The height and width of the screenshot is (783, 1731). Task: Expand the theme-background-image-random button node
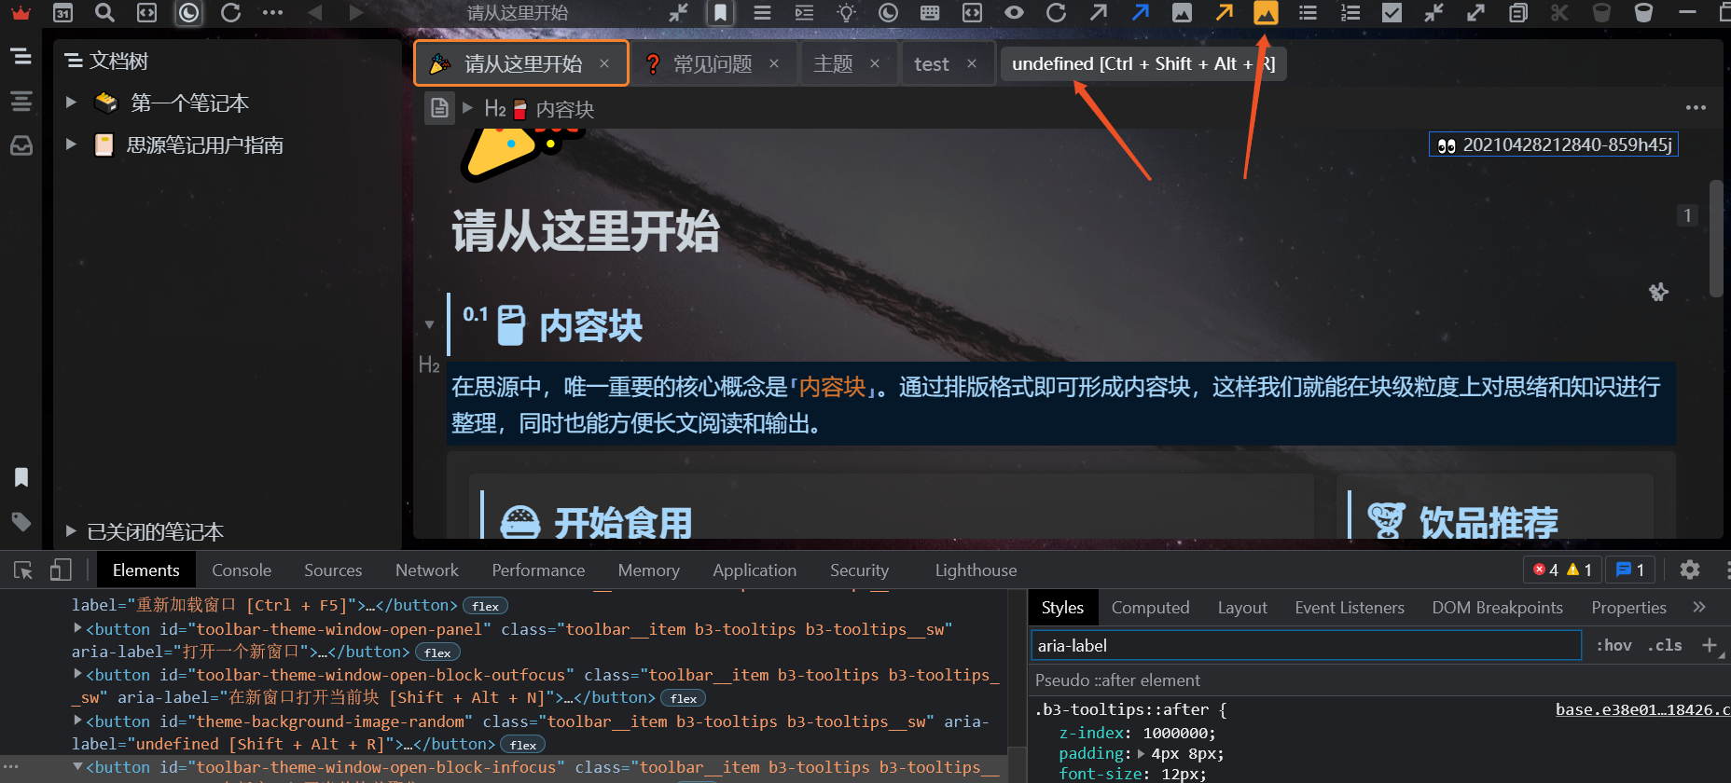[78, 721]
